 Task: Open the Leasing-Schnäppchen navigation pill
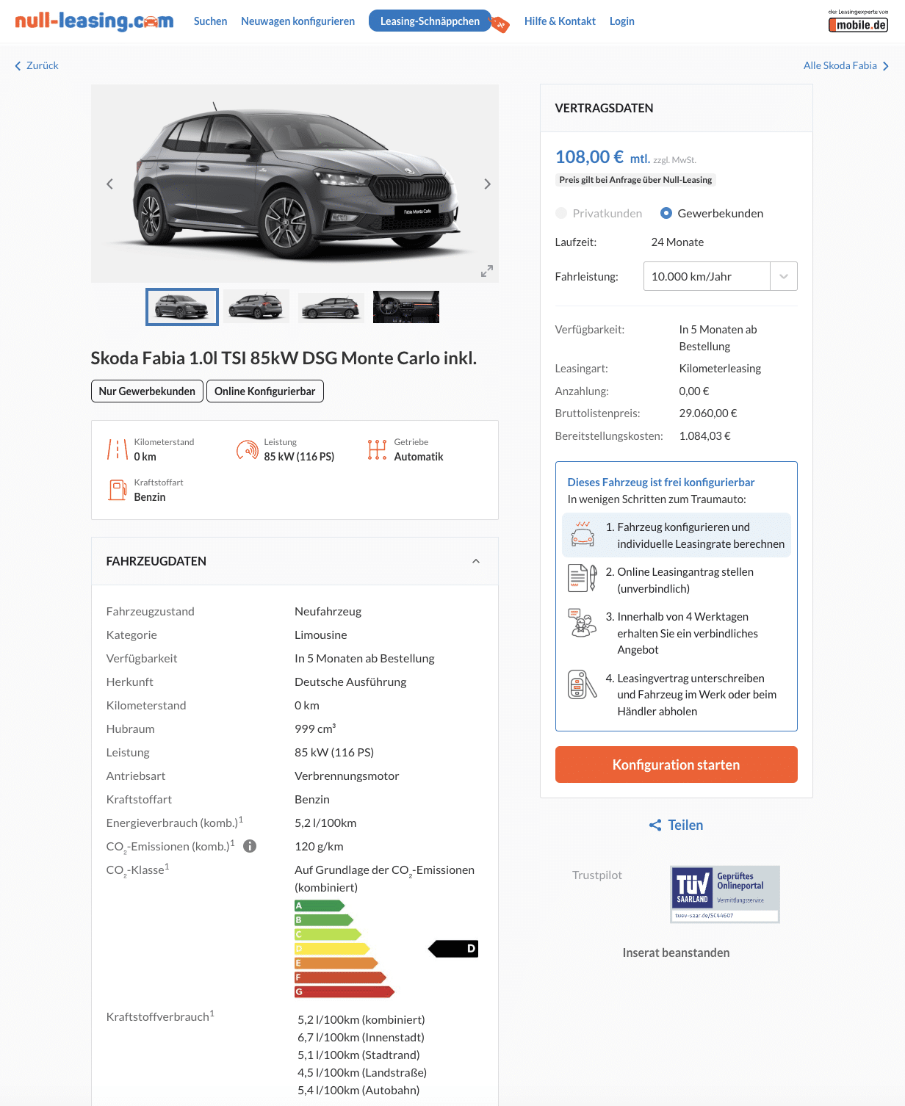(x=430, y=21)
